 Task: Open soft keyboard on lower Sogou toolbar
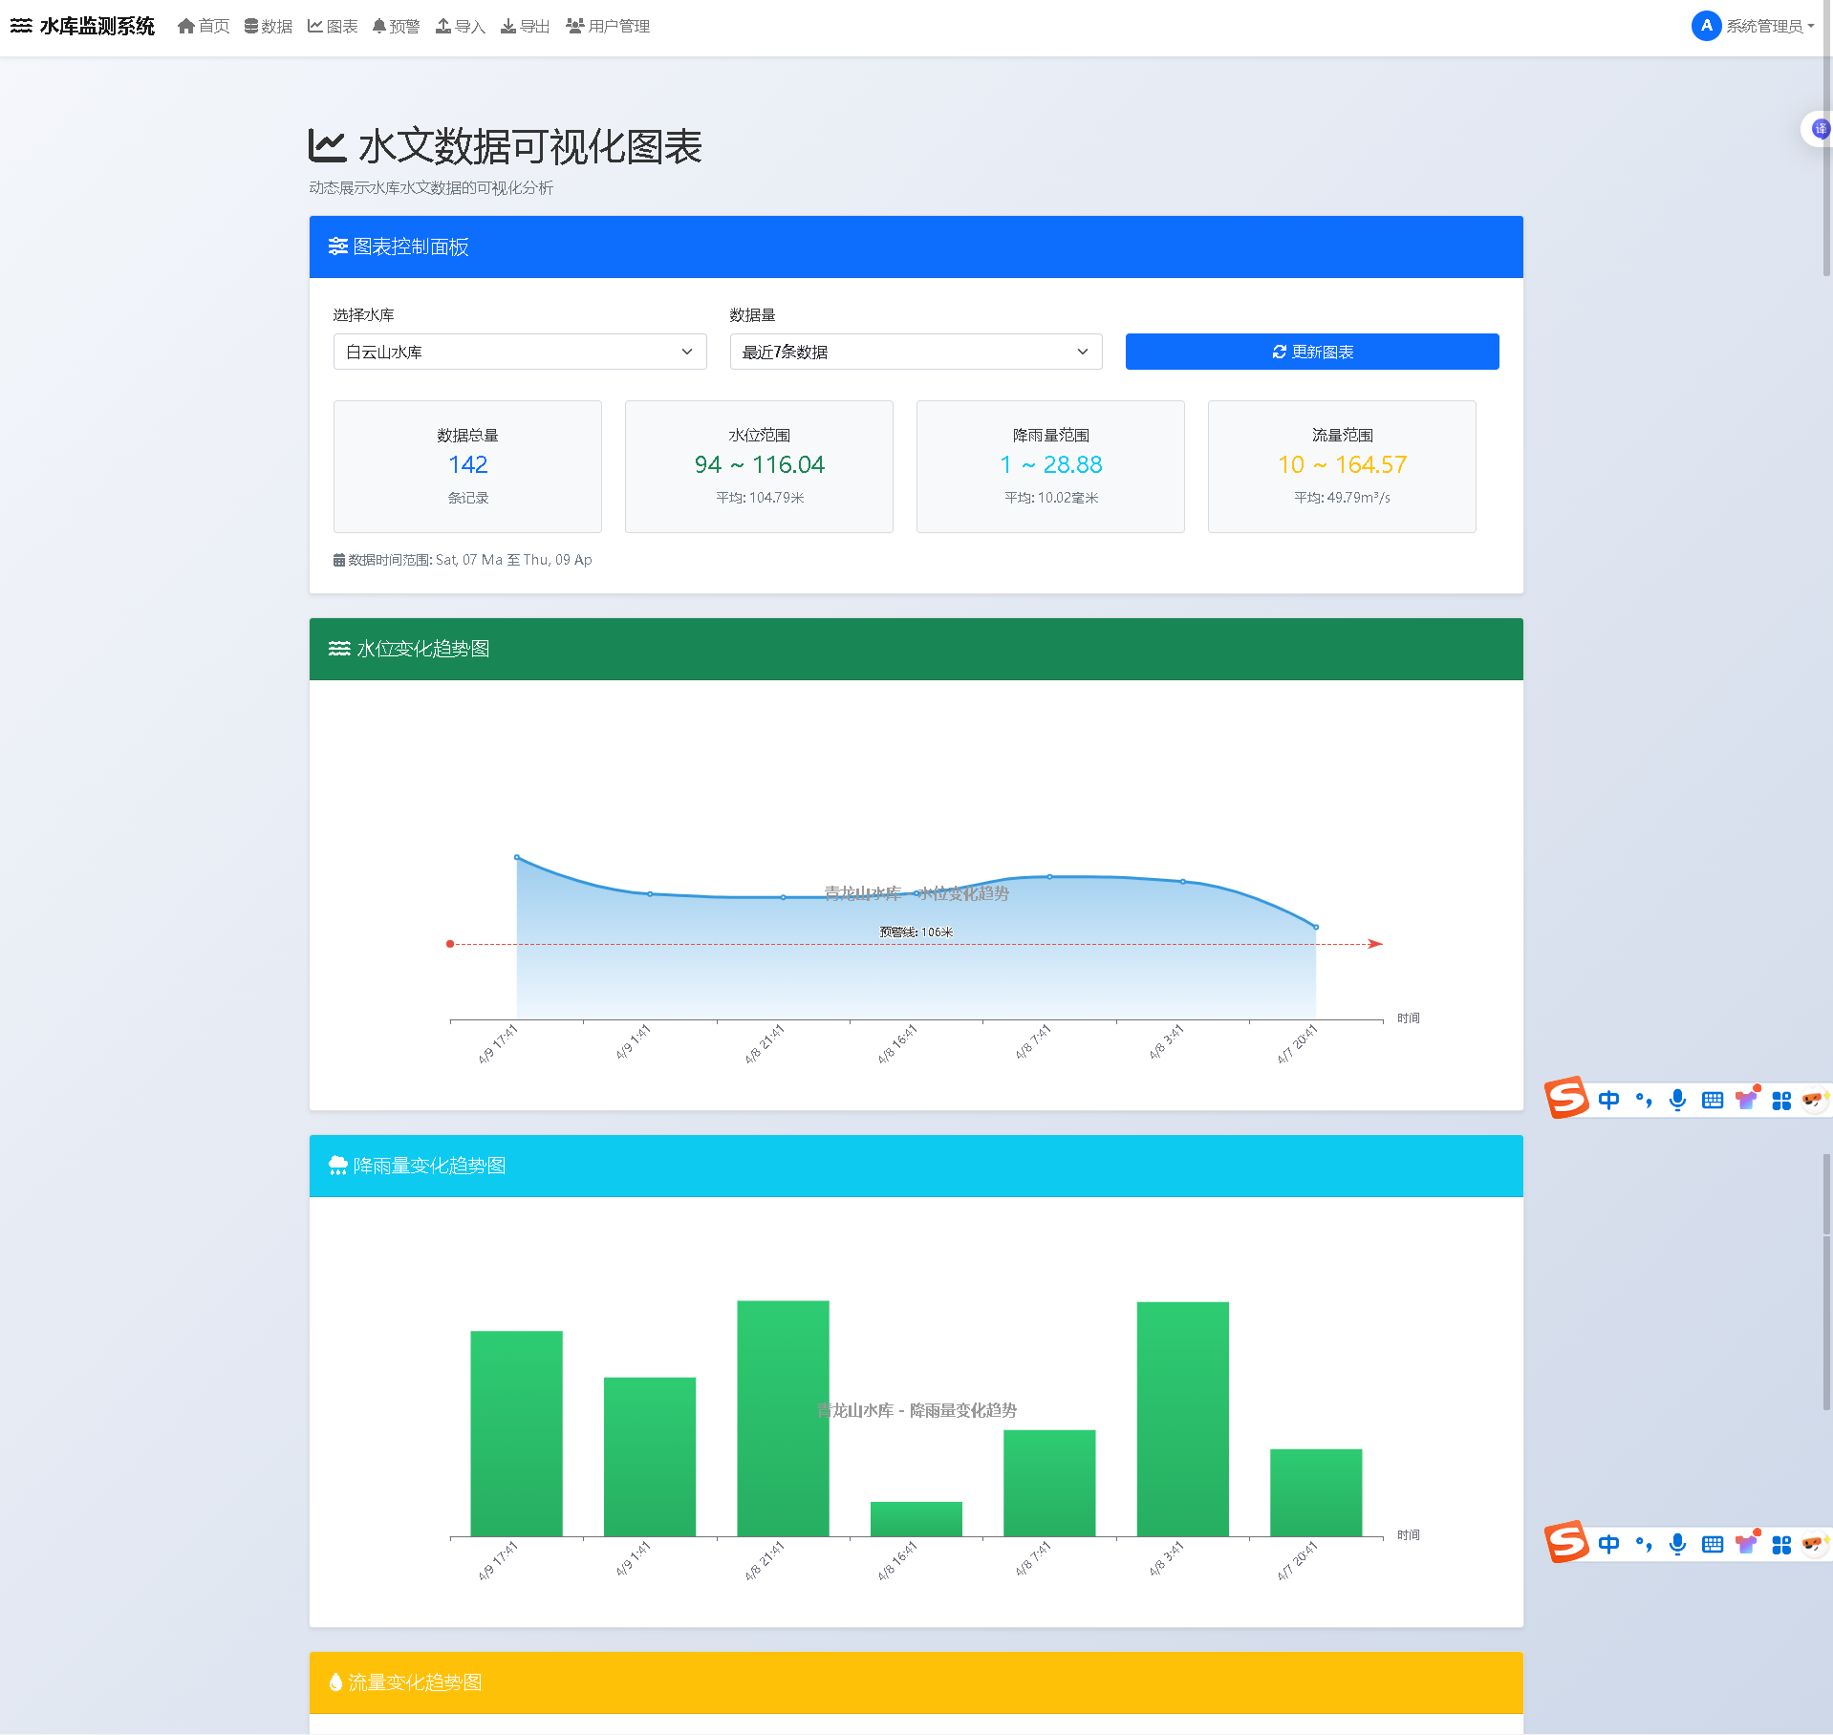[1713, 1544]
